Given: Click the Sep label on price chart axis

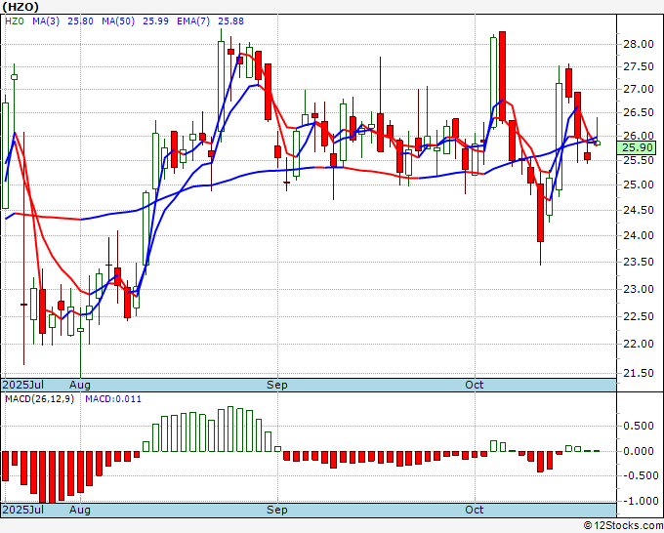Looking at the screenshot, I should click(x=277, y=385).
